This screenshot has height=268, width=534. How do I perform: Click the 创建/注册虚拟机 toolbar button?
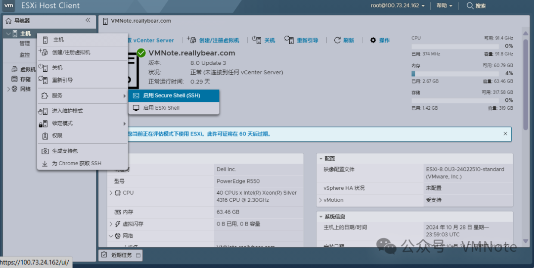(x=213, y=40)
